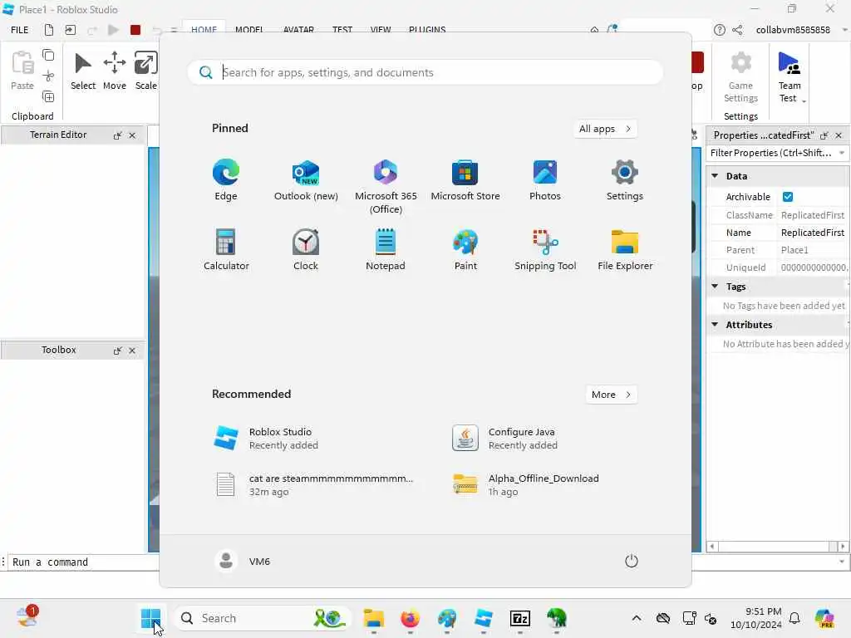Screen dimensions: 851x638
Task: Switch to the TEST ribbon tab
Action: pos(342,30)
